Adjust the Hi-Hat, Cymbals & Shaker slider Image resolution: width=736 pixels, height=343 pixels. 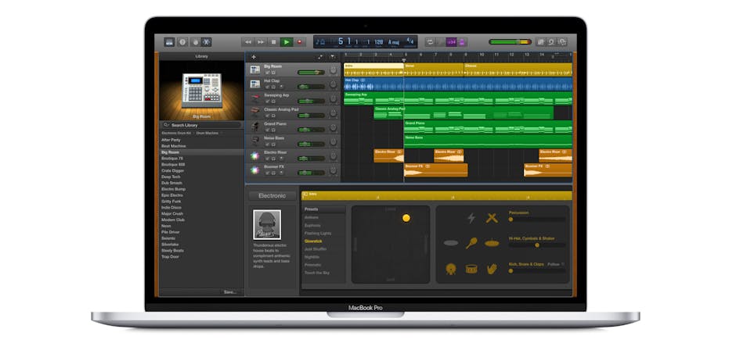pos(537,245)
